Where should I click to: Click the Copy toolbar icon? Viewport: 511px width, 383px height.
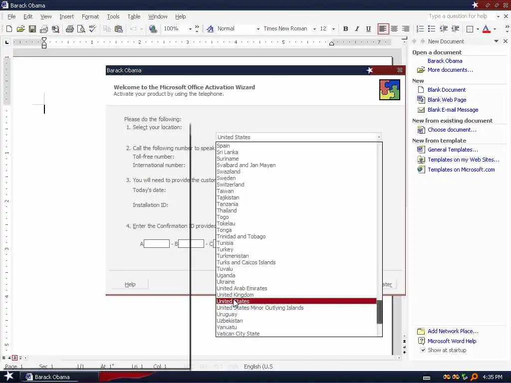pos(107,29)
